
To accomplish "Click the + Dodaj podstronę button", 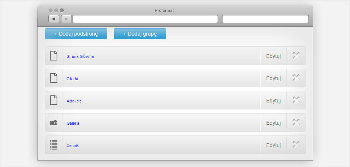I will (x=76, y=34).
